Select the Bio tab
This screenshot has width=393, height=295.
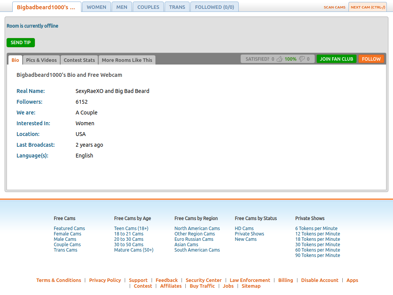point(15,60)
